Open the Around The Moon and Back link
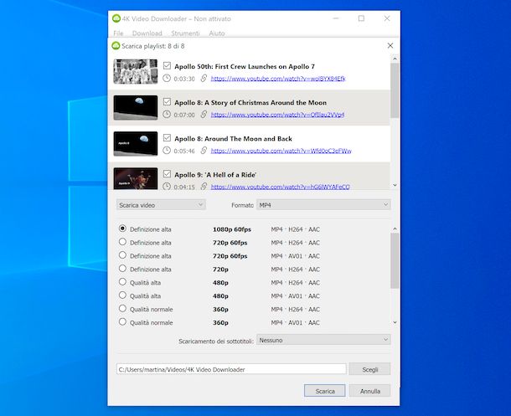This screenshot has height=416, width=511. pos(281,151)
